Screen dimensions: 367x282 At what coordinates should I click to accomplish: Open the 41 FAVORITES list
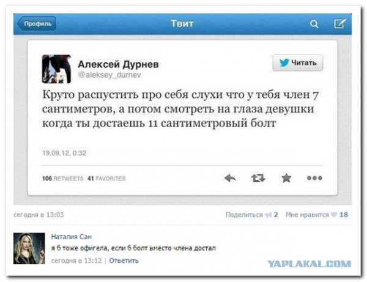106,179
